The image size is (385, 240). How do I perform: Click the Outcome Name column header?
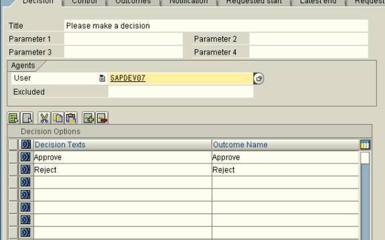(x=285, y=144)
